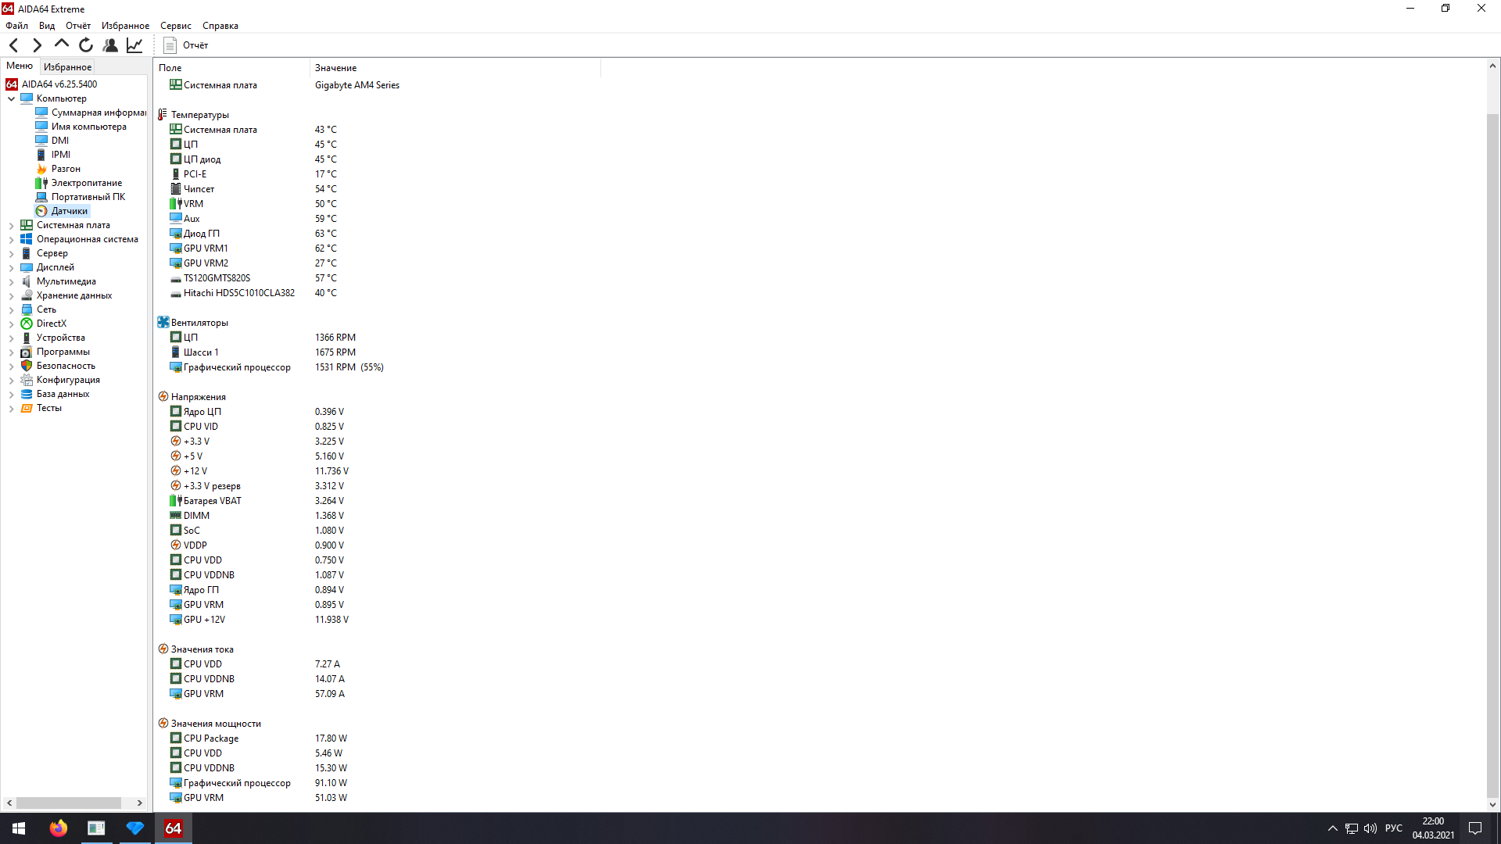
Task: Click the Значение column header
Action: click(455, 68)
